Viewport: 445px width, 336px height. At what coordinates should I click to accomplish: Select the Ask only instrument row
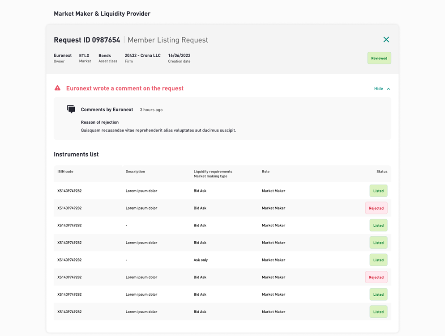tap(222, 260)
